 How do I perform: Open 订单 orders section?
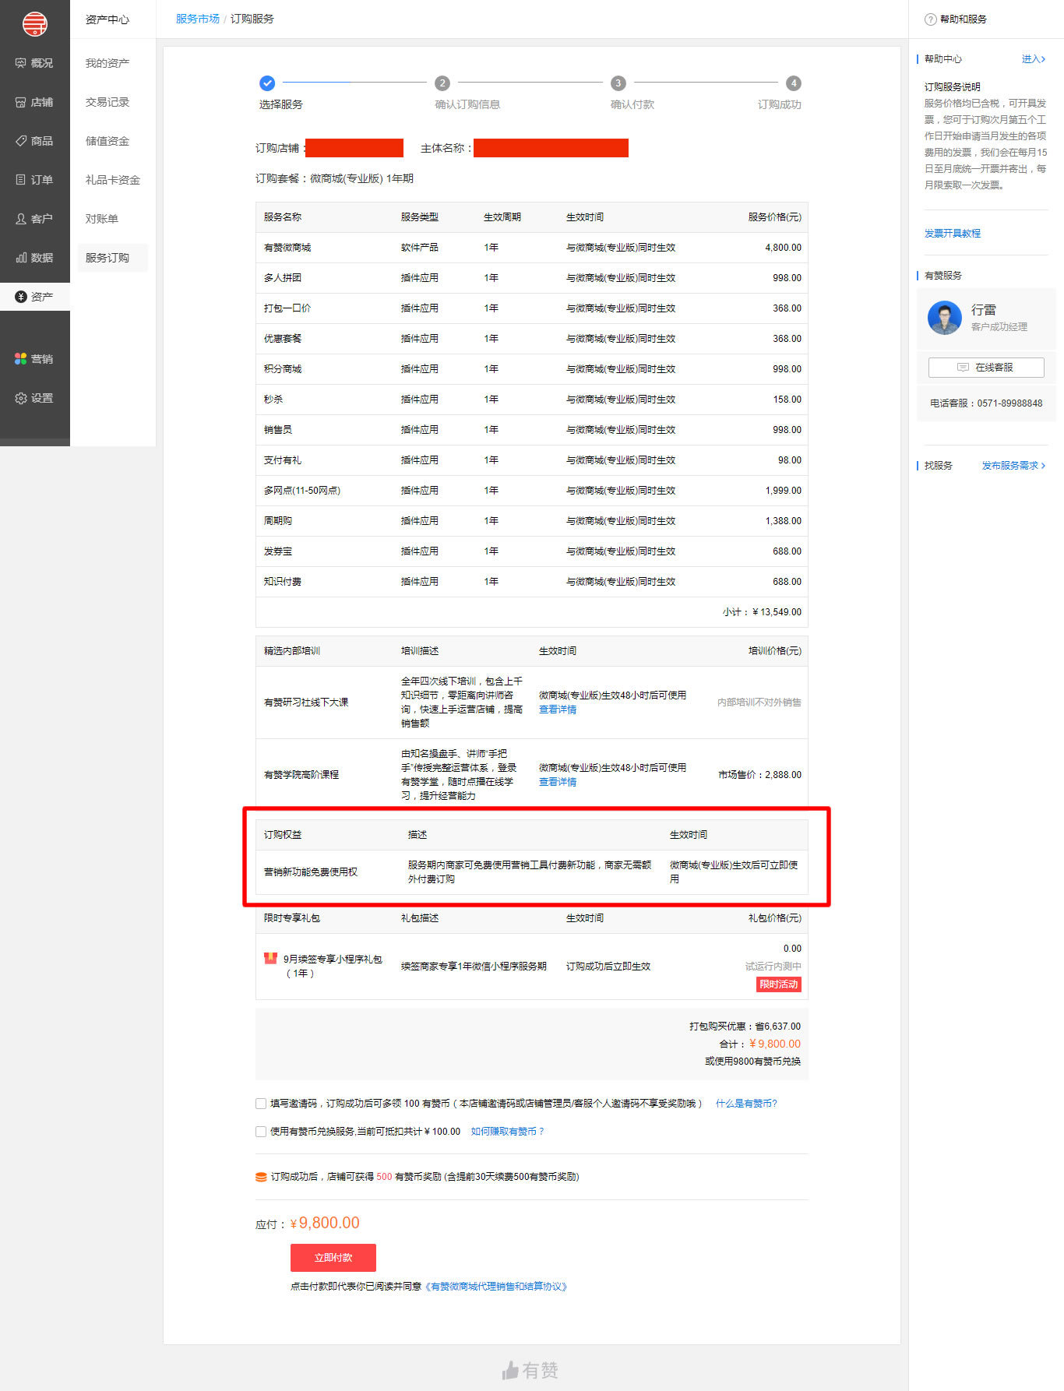34,180
